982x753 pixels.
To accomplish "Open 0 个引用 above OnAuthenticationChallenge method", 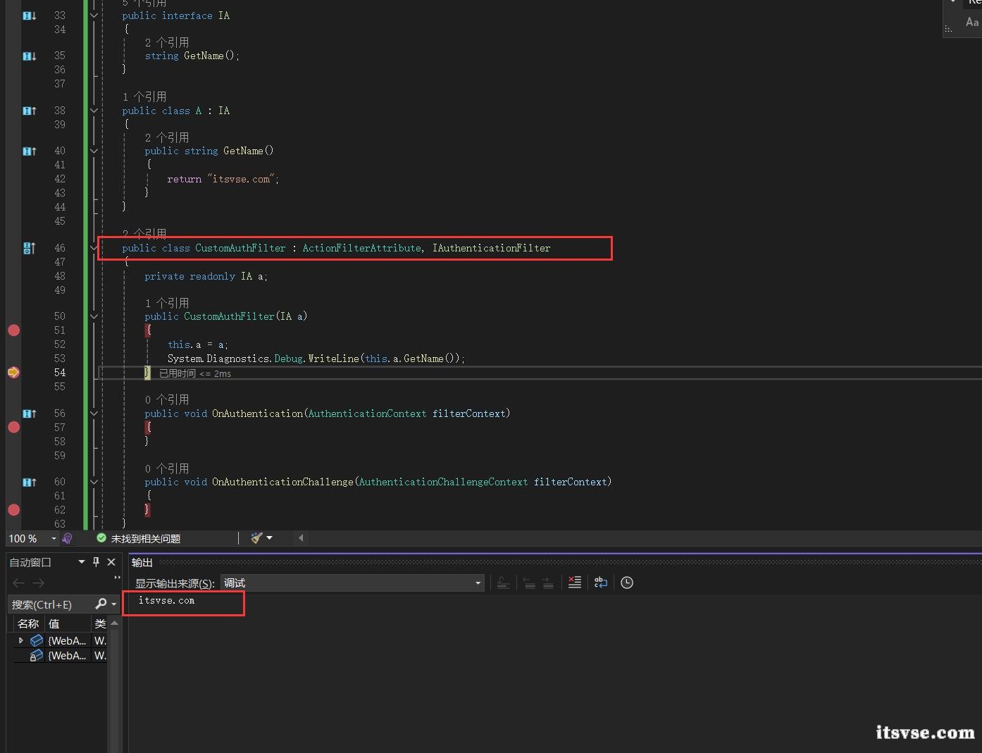I will pyautogui.click(x=167, y=468).
